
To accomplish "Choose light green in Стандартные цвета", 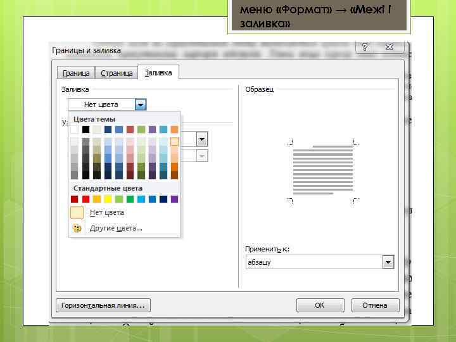I will coord(119,199).
